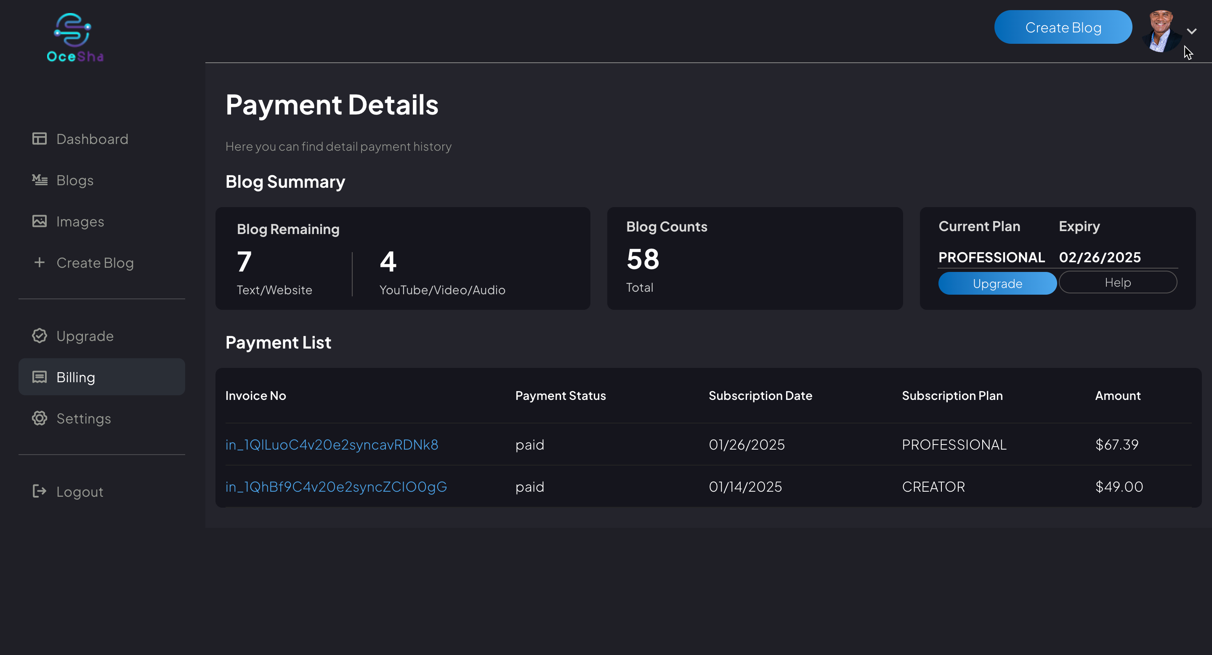Open invoice in_1QhBf9C4v20e2syncZCIO0gG
Screen dimensions: 1212x655
336,487
